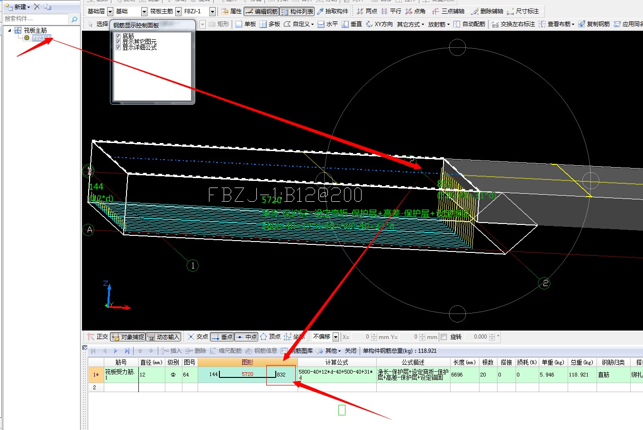Open 自定义 custom dropdown

point(299,24)
